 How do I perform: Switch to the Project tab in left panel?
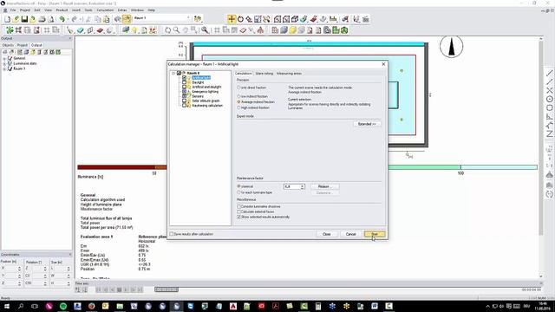[x=23, y=45]
